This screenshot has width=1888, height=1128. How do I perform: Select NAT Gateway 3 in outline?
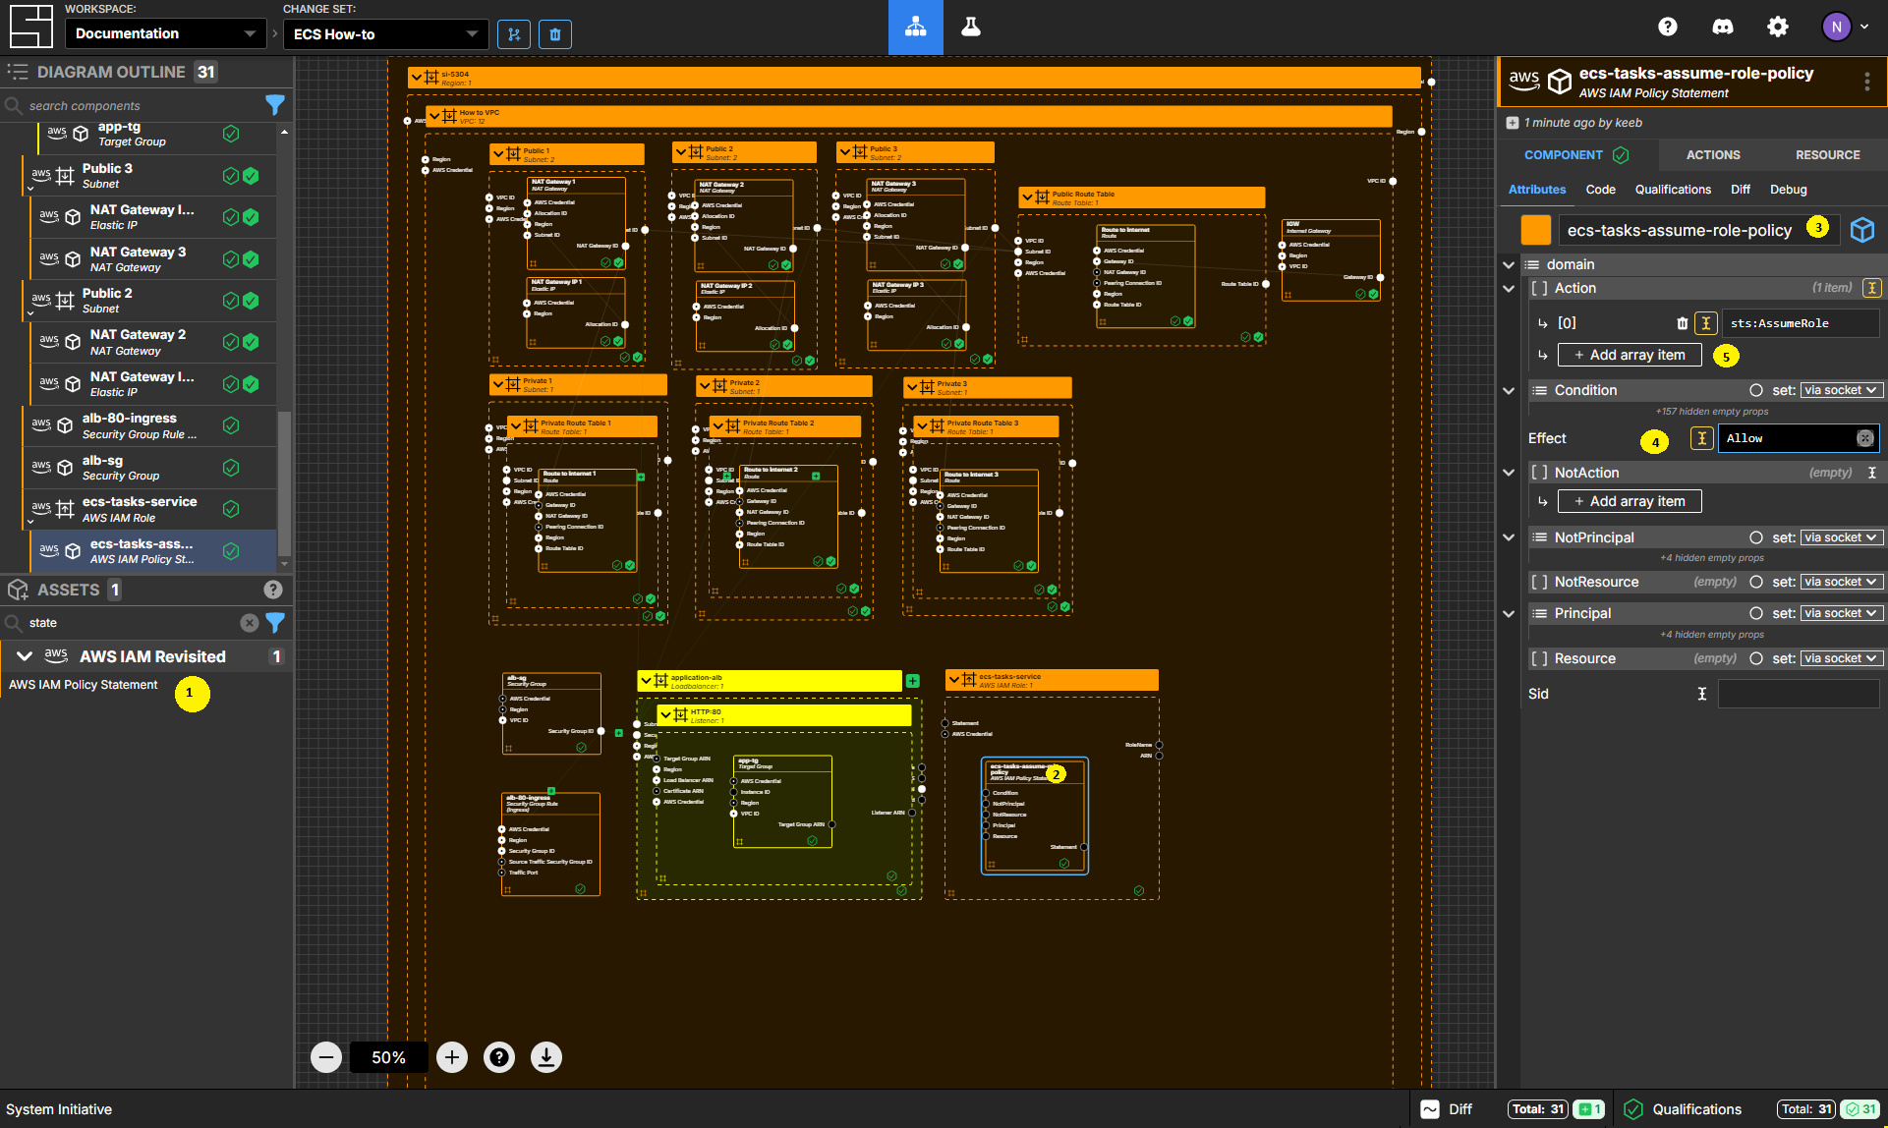(x=153, y=259)
